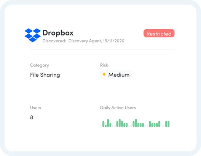Select the users count 8
The image size is (201, 156).
coord(32,117)
